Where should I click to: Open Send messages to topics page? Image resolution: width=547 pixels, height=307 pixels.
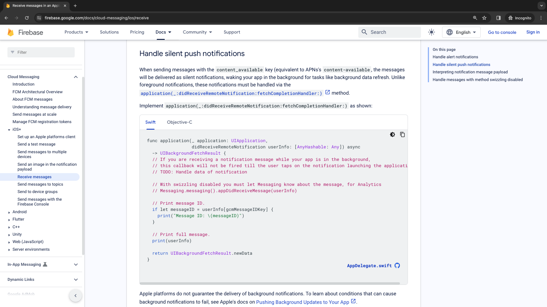(40, 184)
